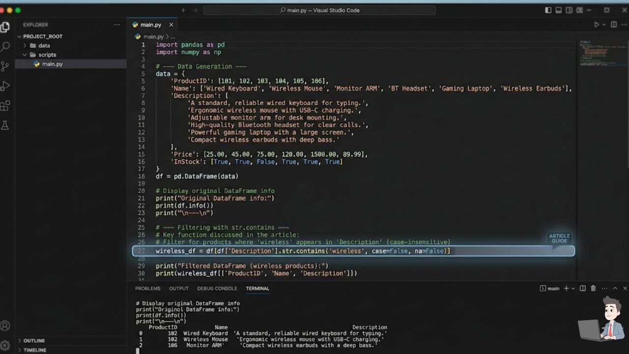Place cursor on line 18 df = pd.DataFrame(data)
Screen dimensions: 629x354
click(197, 176)
